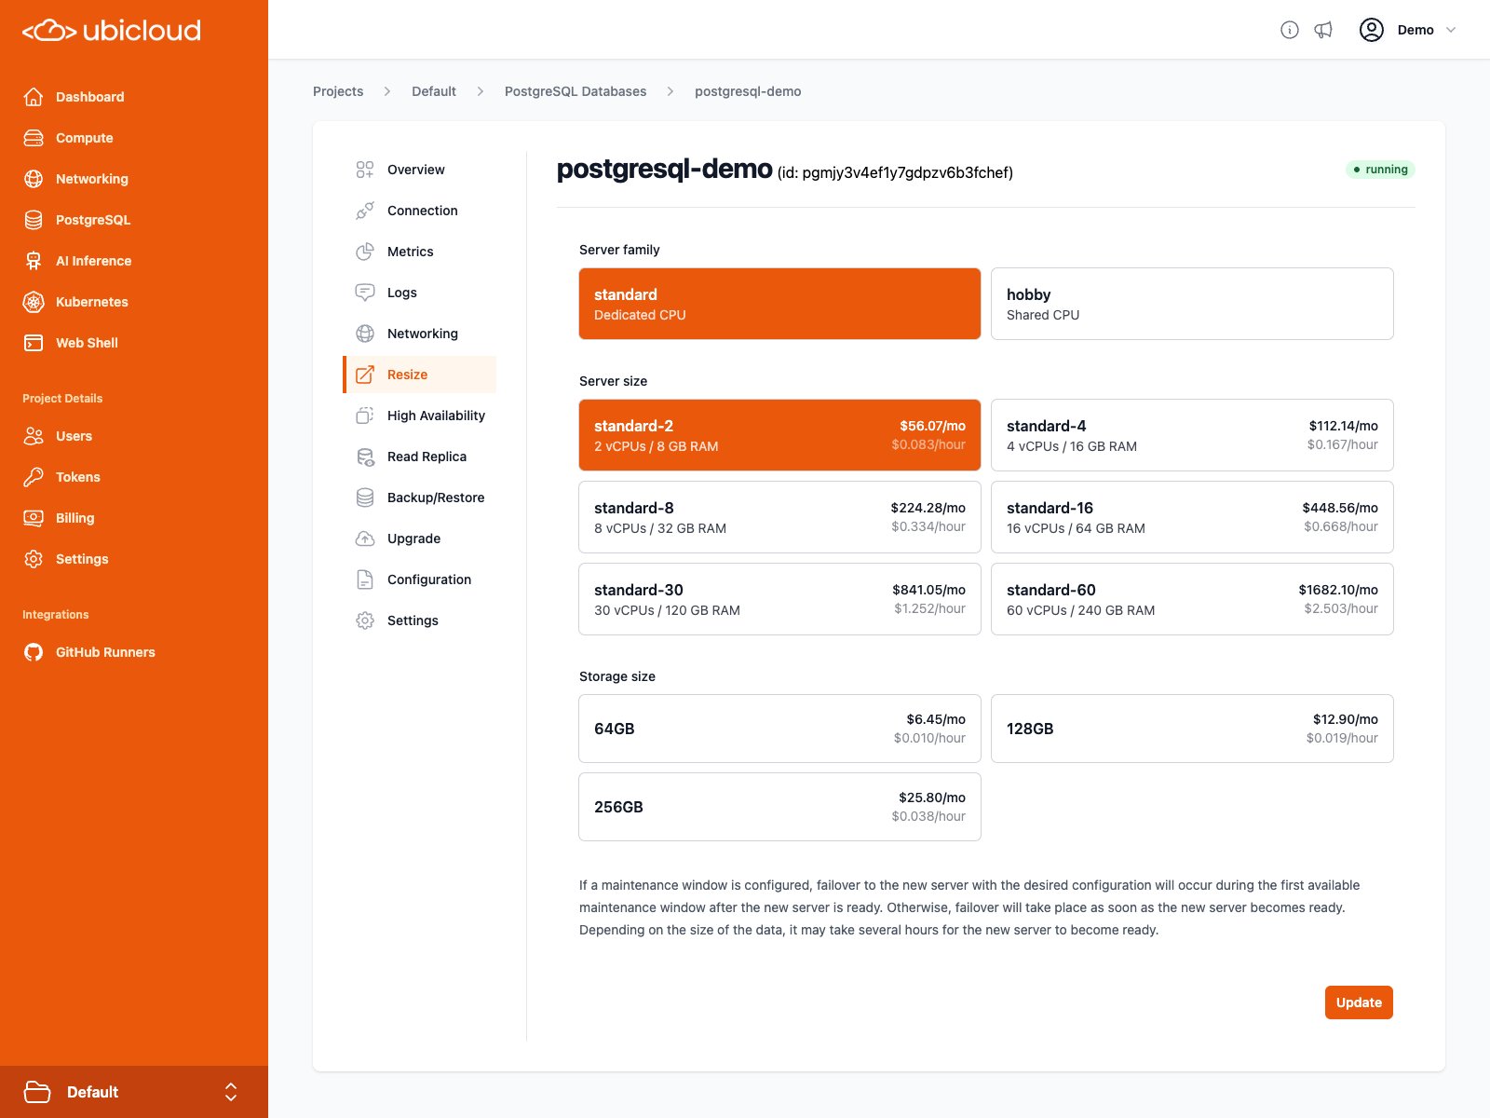Click the Networking globe icon in orange sidebar
This screenshot has height=1118, width=1490.
tap(34, 179)
